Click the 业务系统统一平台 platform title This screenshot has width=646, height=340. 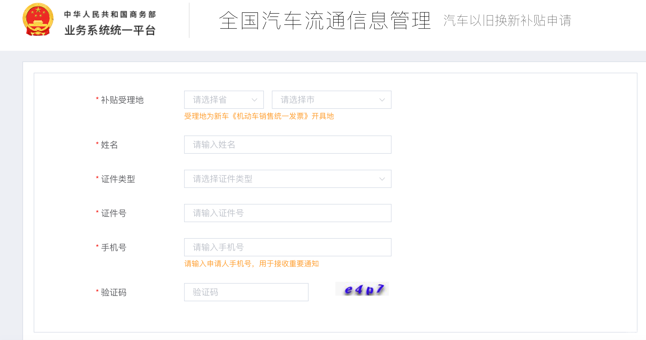[110, 30]
